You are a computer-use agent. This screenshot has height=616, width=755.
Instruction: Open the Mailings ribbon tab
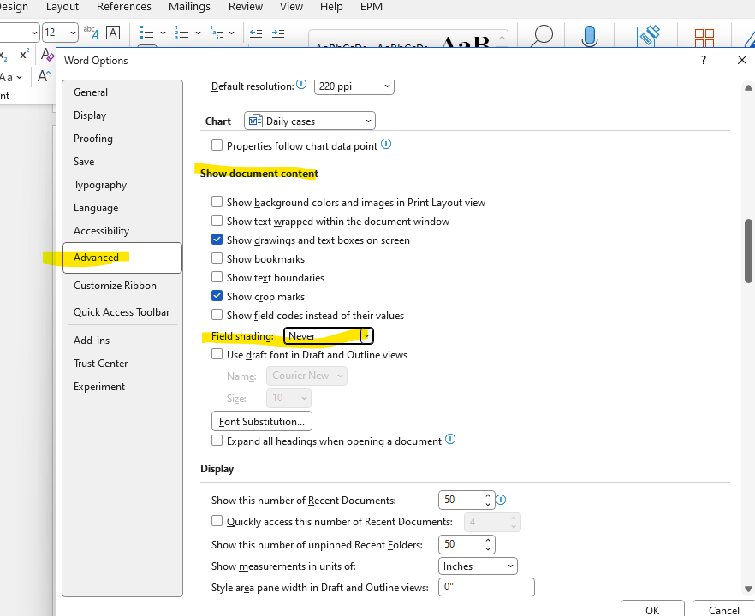point(189,7)
